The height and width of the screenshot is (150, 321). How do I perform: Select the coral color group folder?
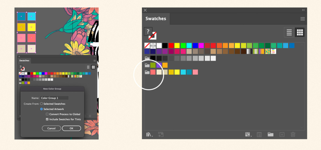click(147, 72)
